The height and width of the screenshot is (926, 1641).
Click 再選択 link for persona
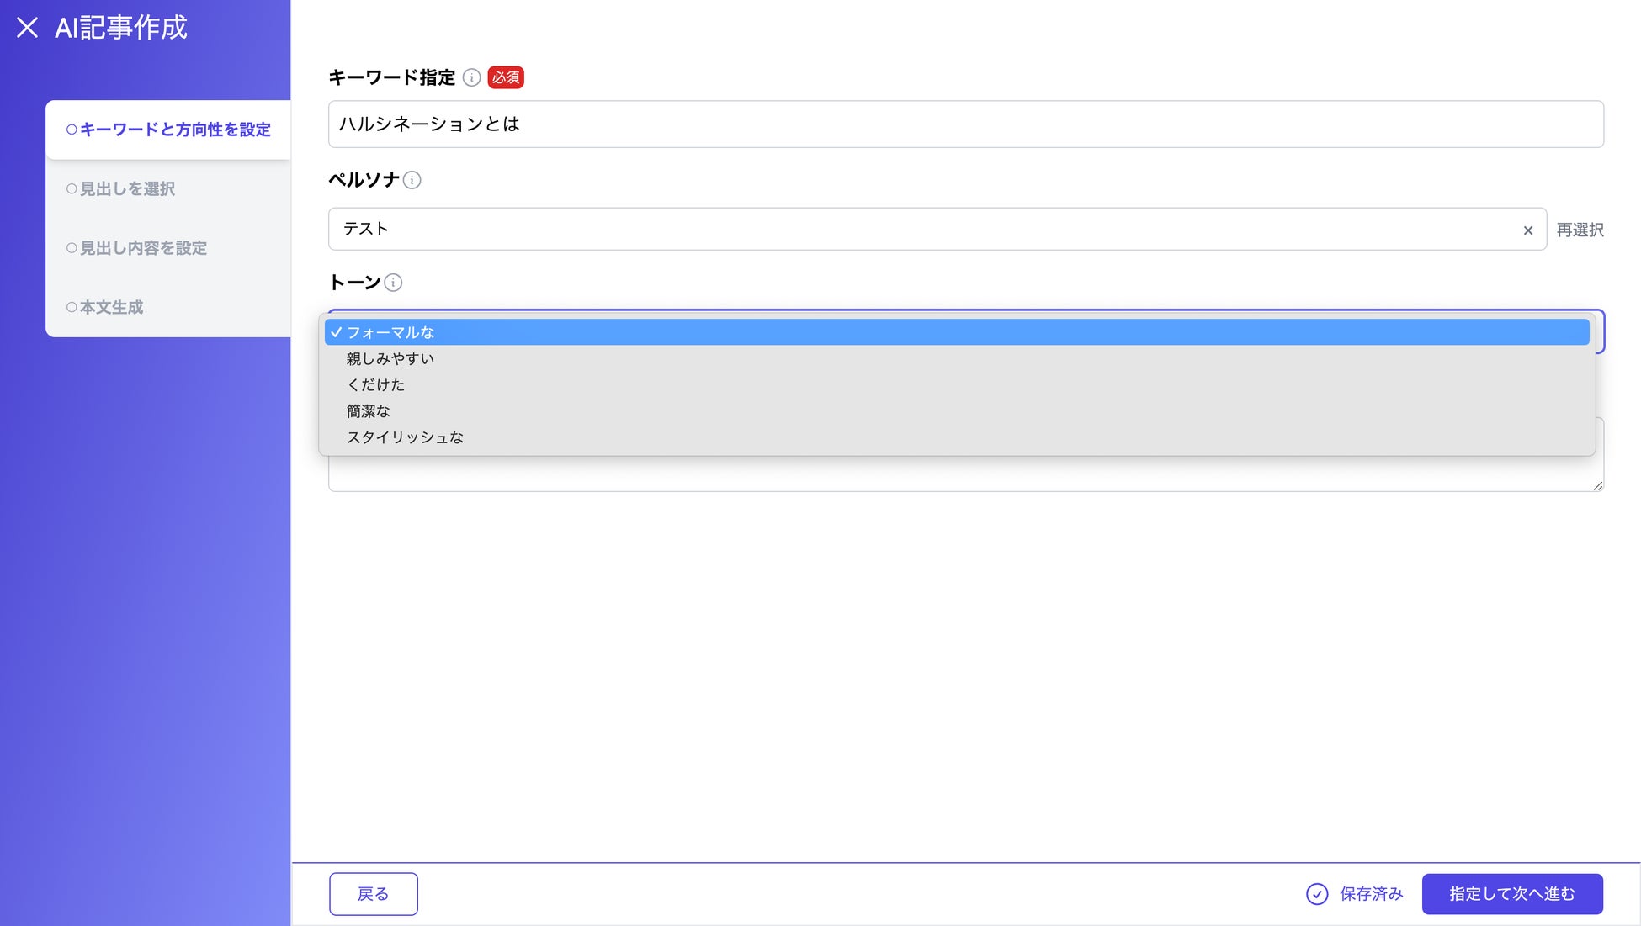pos(1580,230)
